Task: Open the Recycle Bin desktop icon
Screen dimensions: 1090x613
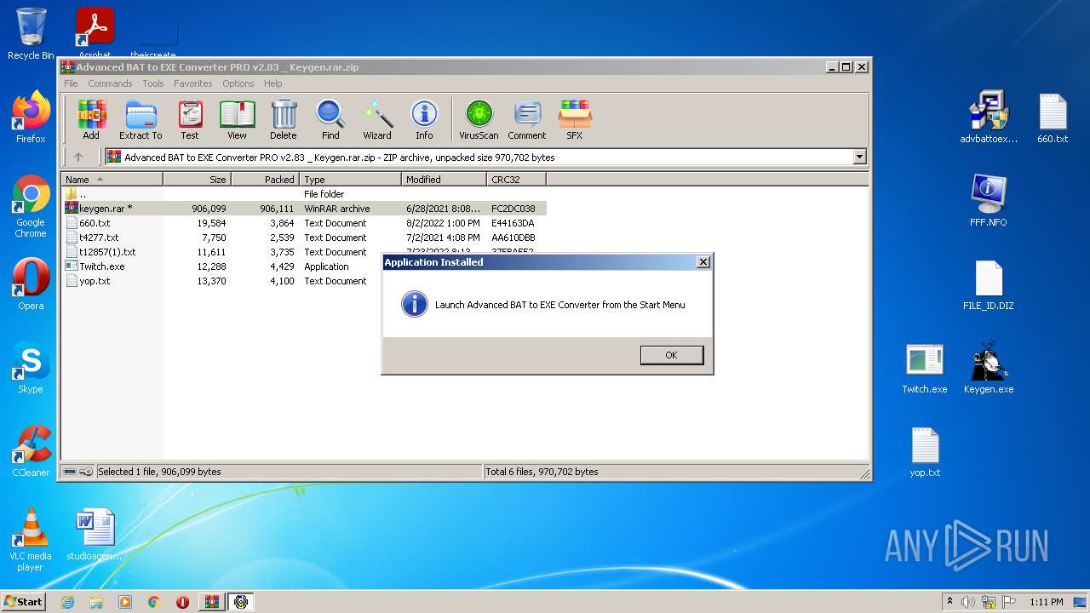Action: pyautogui.click(x=31, y=34)
